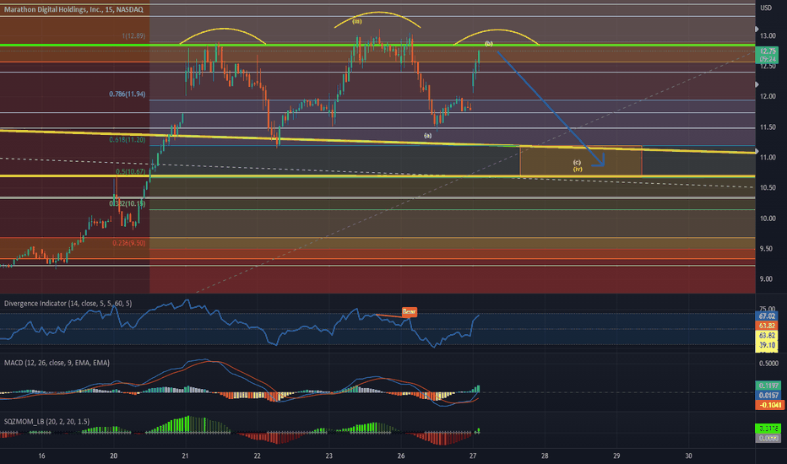Click the Fibonacci label 1(12.89)
This screenshot has height=464, width=787.
coord(133,36)
